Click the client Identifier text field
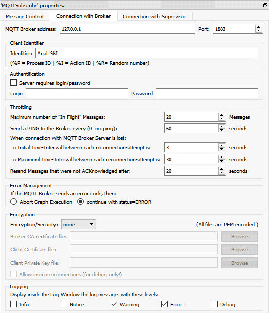 [147, 54]
